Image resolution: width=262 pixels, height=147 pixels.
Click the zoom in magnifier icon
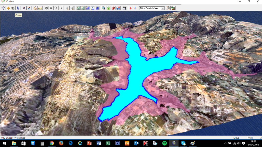67,8
